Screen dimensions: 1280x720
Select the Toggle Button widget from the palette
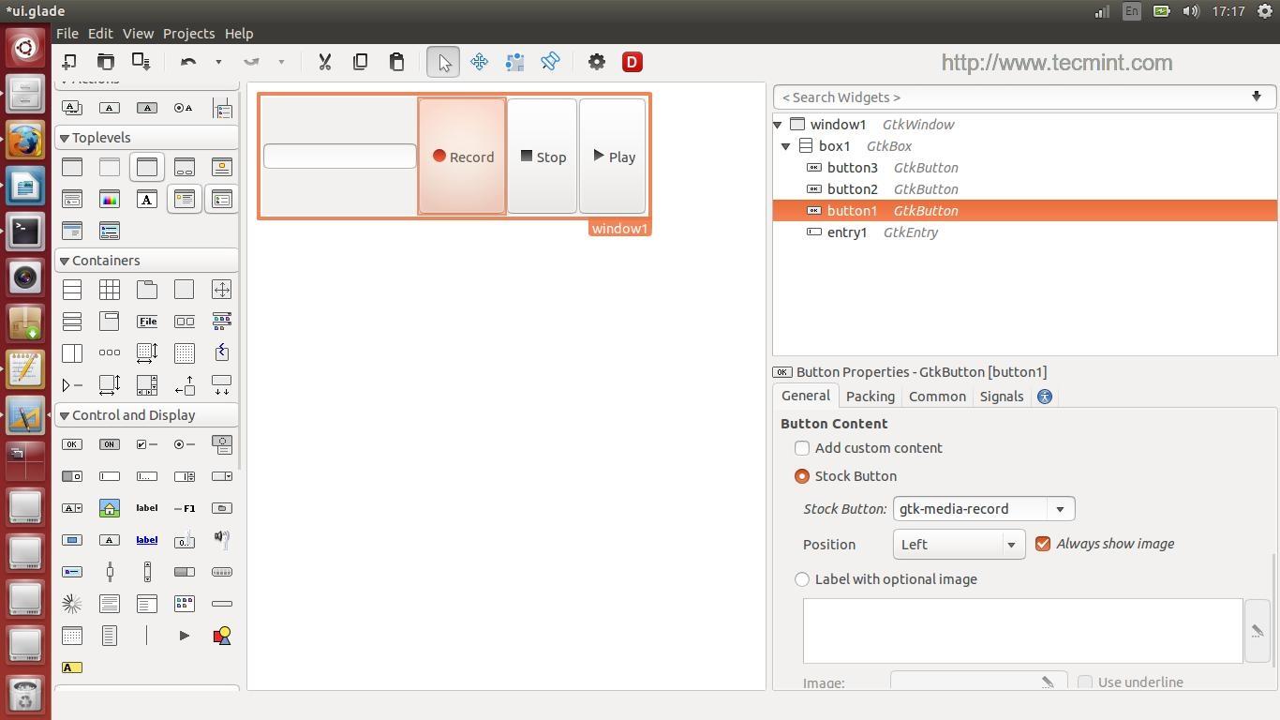pos(110,444)
